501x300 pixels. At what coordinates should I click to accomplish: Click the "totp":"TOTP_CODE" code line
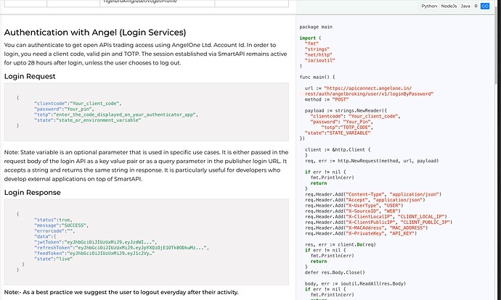(x=346, y=128)
